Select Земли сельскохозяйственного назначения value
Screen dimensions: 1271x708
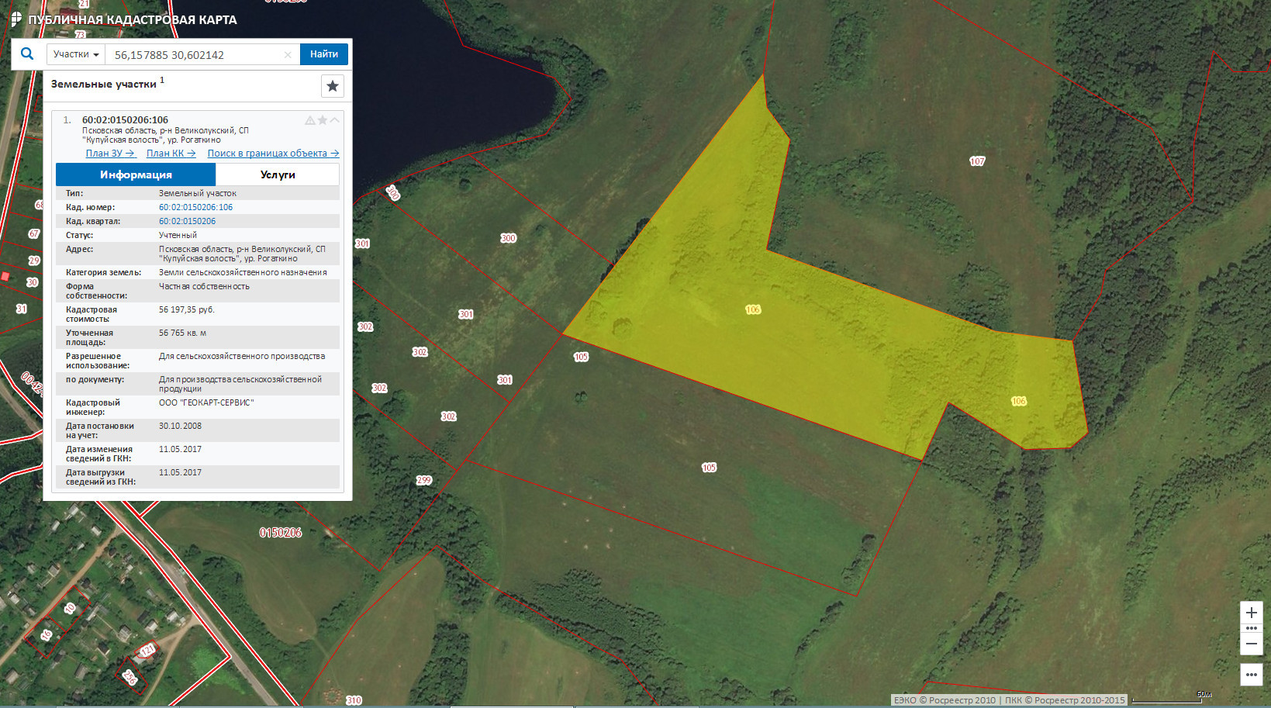coord(243,272)
